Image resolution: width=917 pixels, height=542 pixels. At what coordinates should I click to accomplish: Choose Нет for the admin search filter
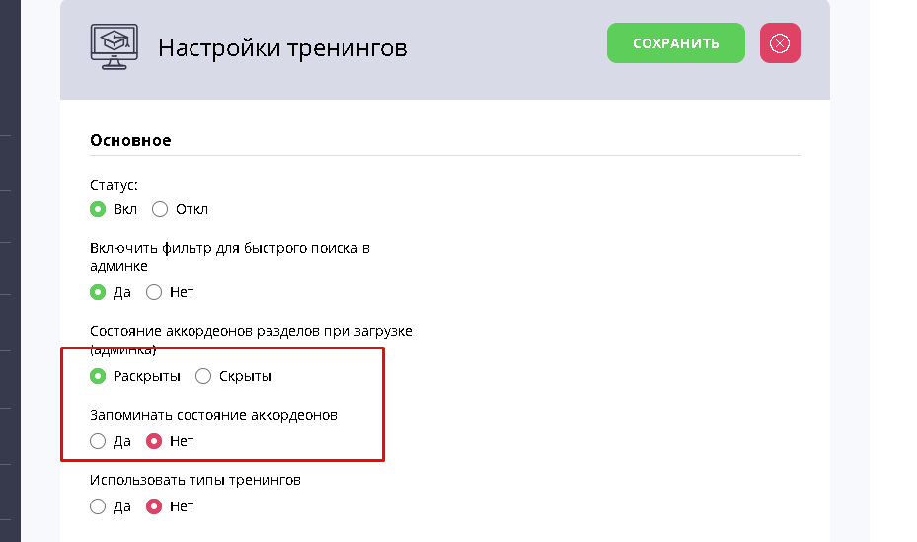click(154, 292)
